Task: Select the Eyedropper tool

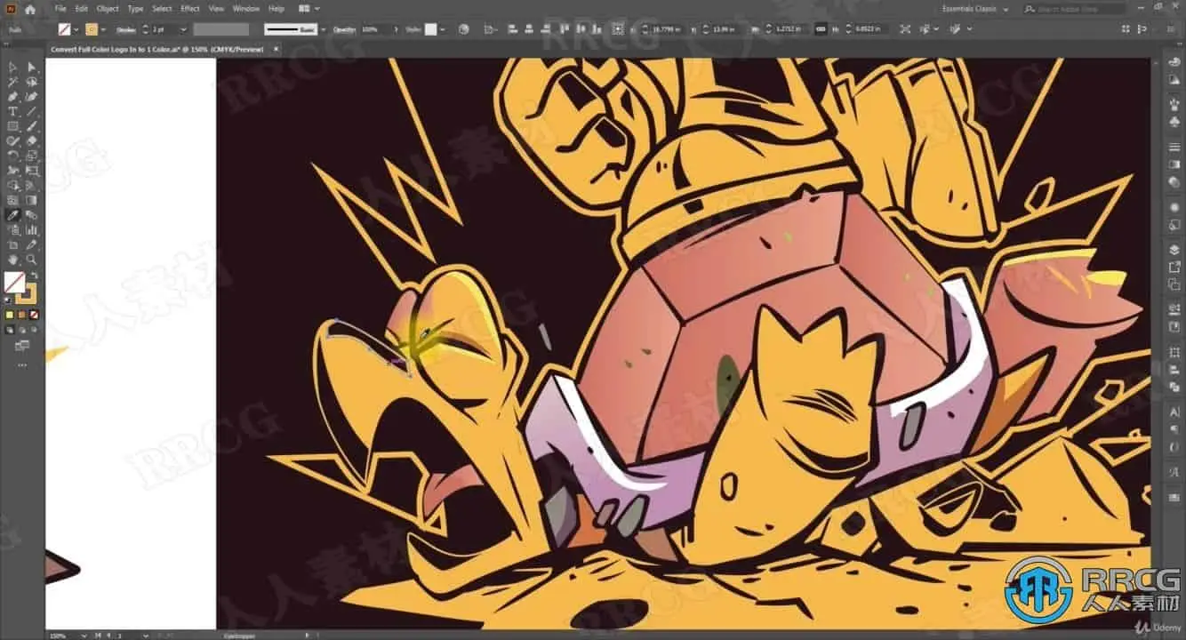Action: 13,214
